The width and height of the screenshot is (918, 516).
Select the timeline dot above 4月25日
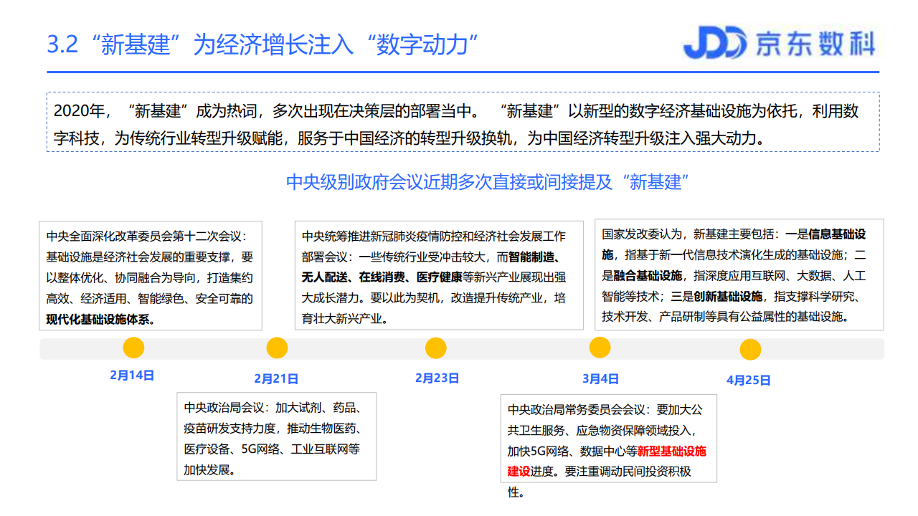click(x=750, y=350)
